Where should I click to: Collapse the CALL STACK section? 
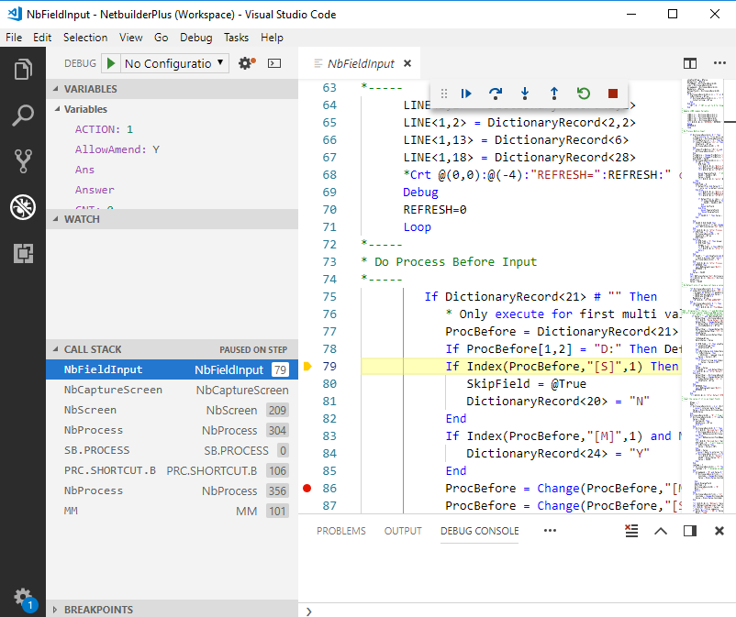tap(172, 349)
